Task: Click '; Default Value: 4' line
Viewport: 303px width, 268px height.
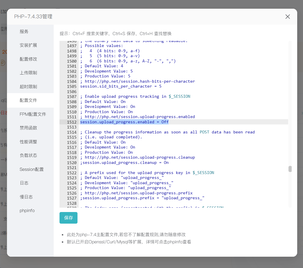Action: 102,66
